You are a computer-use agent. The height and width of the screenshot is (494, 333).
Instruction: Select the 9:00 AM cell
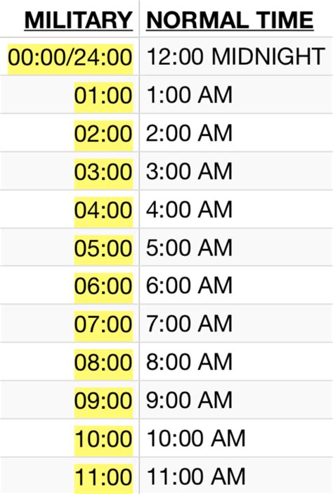(189, 400)
